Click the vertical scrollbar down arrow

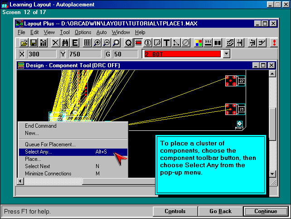pyautogui.click(x=272, y=174)
